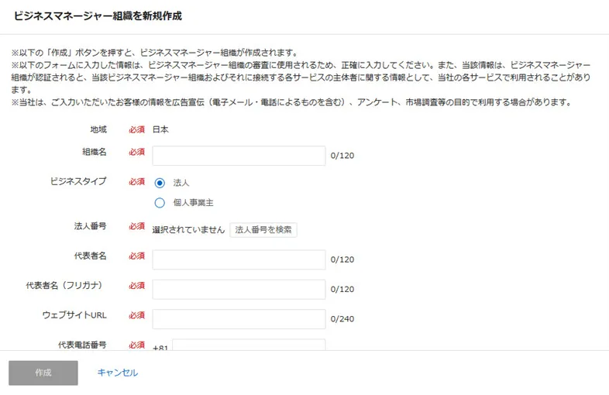Click the 0/120 counter beside 組織名
The height and width of the screenshot is (395, 609).
[342, 156]
